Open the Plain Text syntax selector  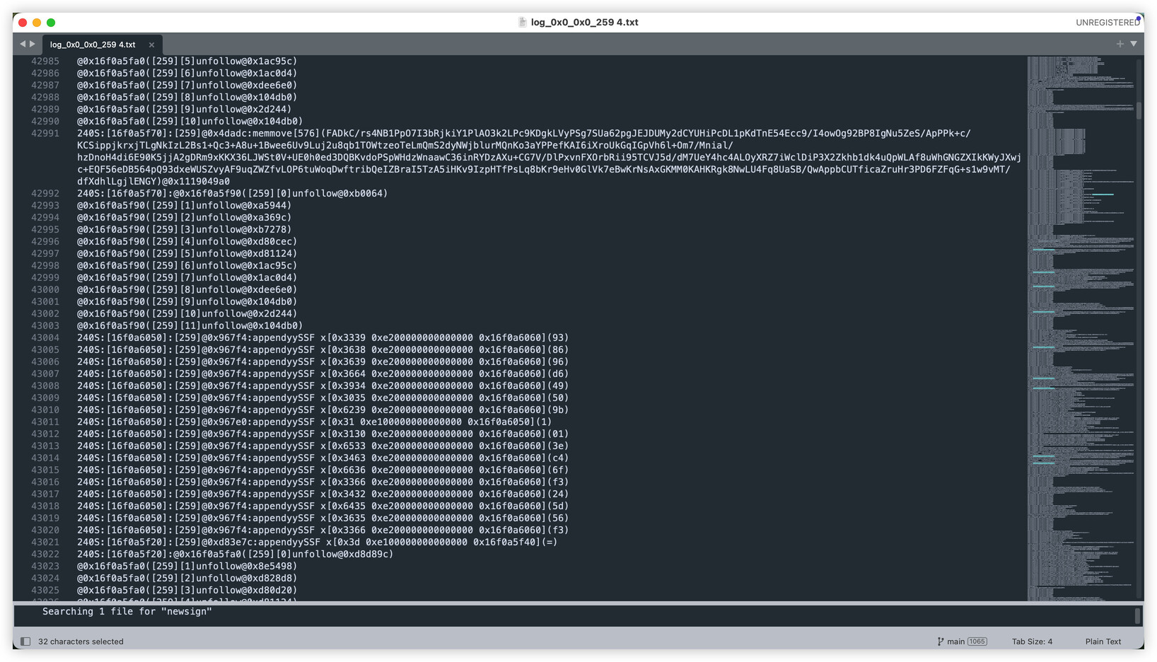pos(1103,641)
